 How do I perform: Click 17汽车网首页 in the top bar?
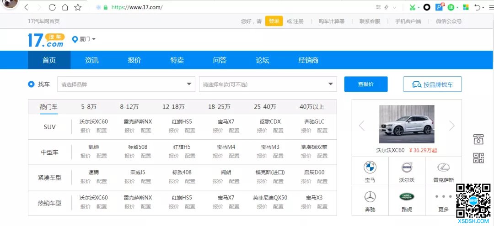click(44, 21)
